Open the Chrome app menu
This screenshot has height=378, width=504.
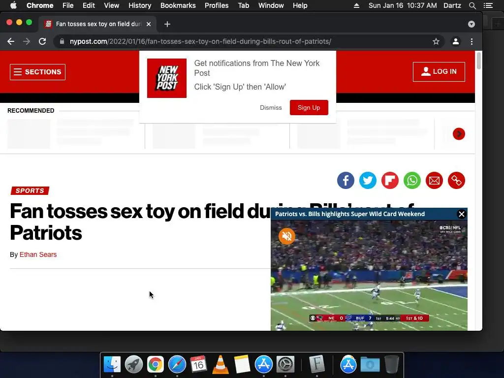[x=40, y=5]
